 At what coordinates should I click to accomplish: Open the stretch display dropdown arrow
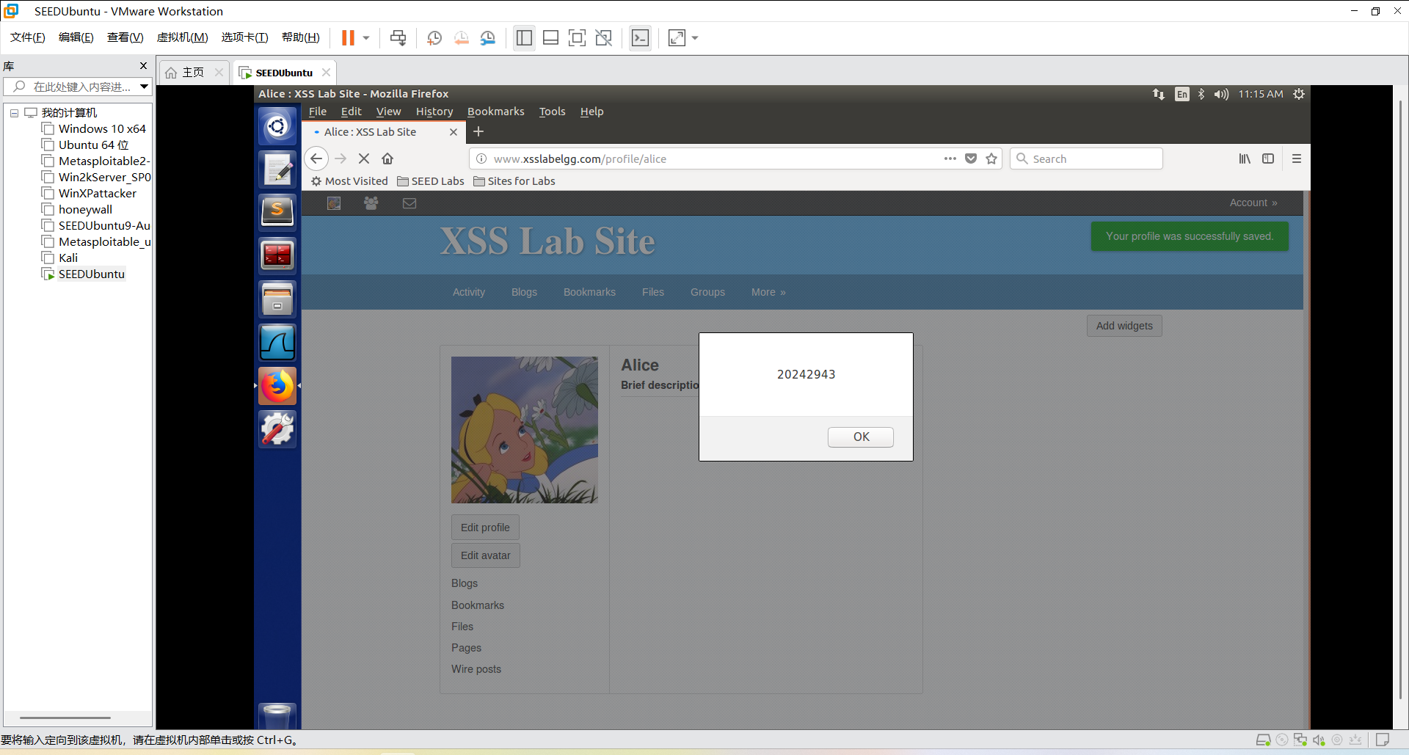[x=695, y=37]
